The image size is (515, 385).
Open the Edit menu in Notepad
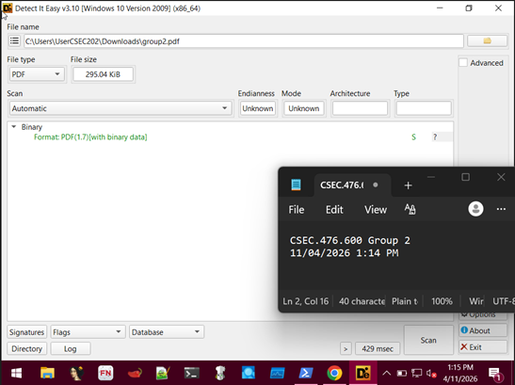point(334,210)
